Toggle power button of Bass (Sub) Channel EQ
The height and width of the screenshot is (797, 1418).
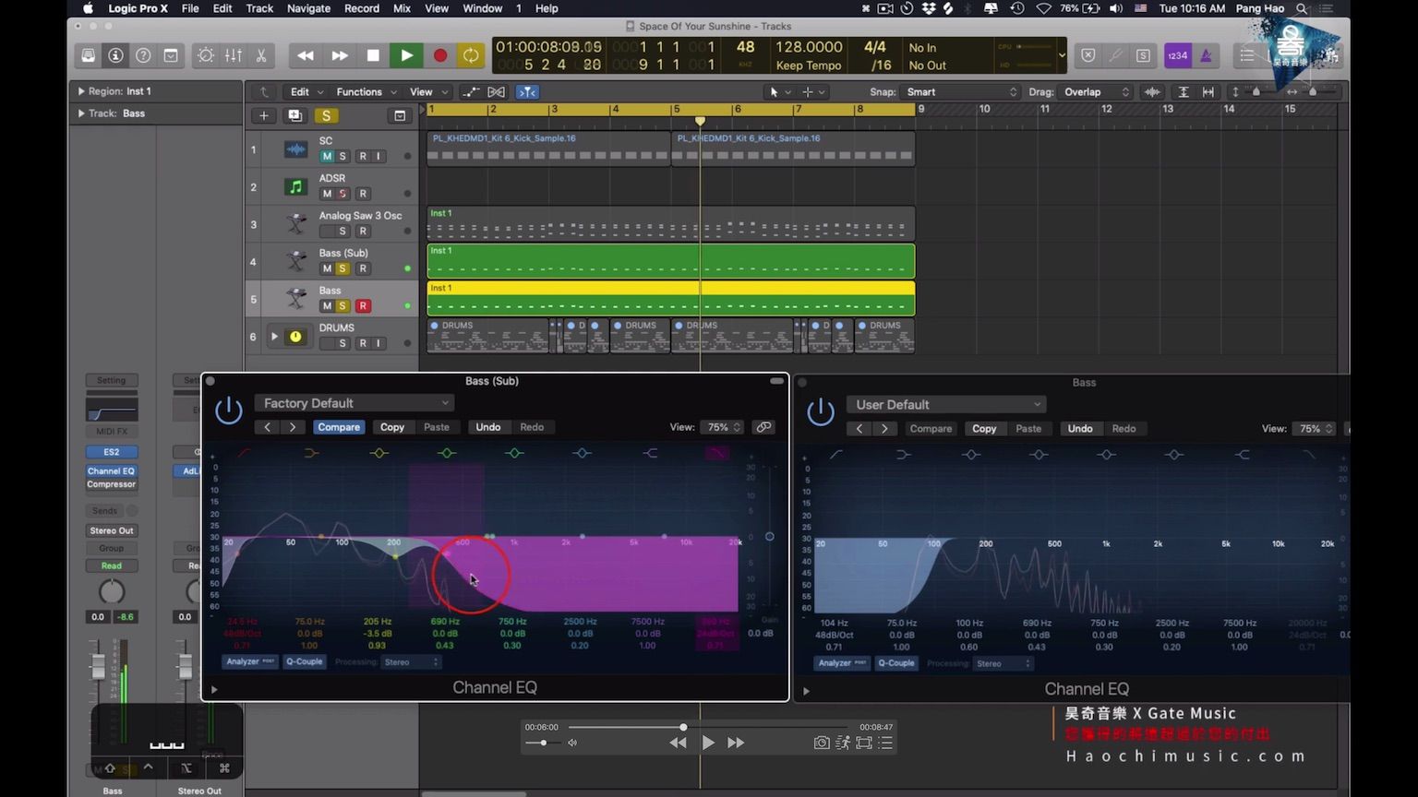tap(229, 410)
